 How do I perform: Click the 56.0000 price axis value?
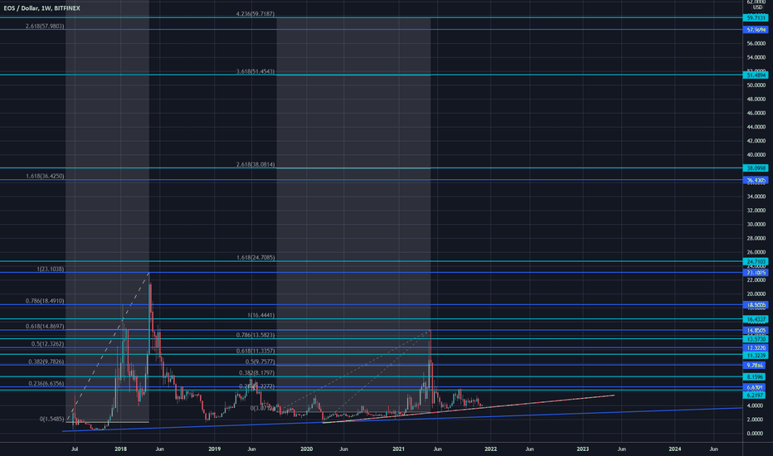(x=756, y=43)
